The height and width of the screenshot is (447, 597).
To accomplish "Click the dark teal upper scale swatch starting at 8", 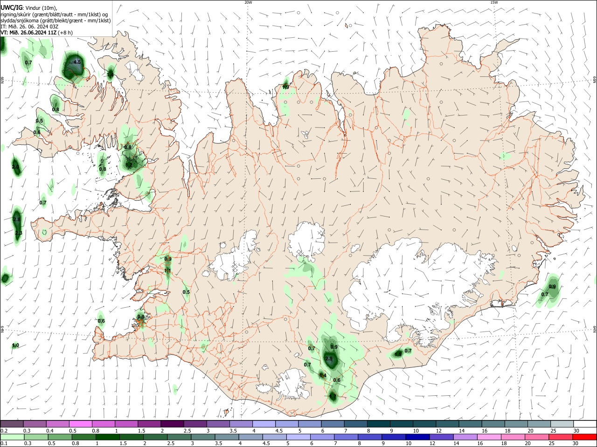I will pos(379,424).
